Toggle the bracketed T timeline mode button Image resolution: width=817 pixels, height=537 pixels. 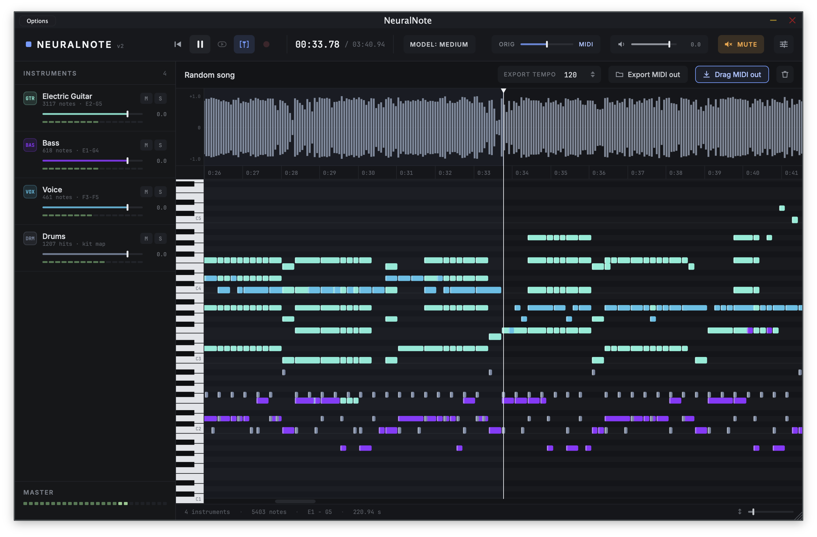pyautogui.click(x=244, y=44)
